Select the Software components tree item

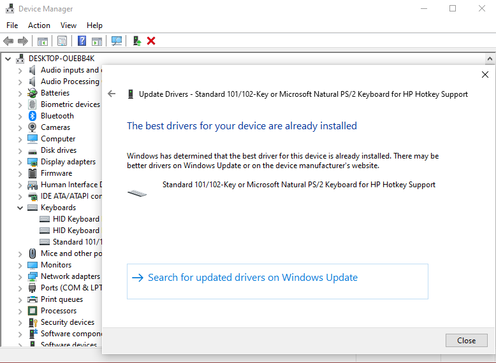pos(65,334)
